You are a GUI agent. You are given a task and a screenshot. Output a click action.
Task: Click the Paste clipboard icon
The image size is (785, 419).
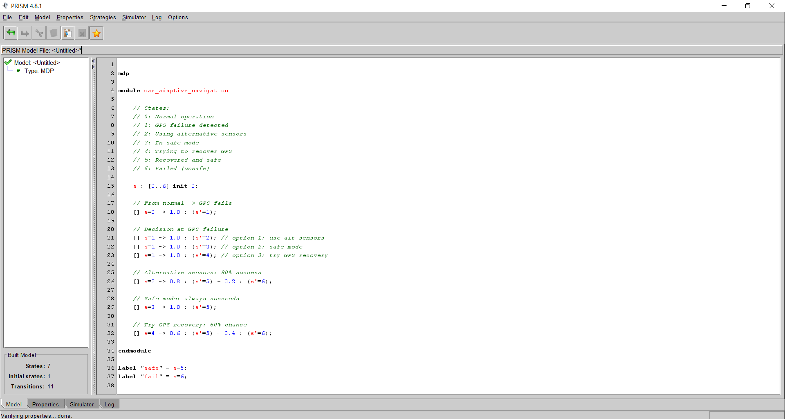click(x=68, y=33)
